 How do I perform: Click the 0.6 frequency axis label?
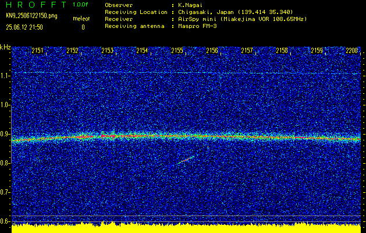(5, 221)
